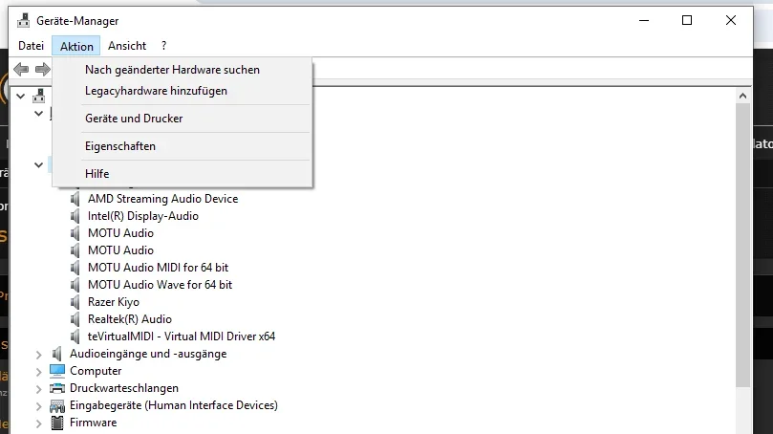Screen dimensions: 773x434
Task: Click speaker icon beside MOTU Audio Wave for 64 bit
Action: (75, 285)
